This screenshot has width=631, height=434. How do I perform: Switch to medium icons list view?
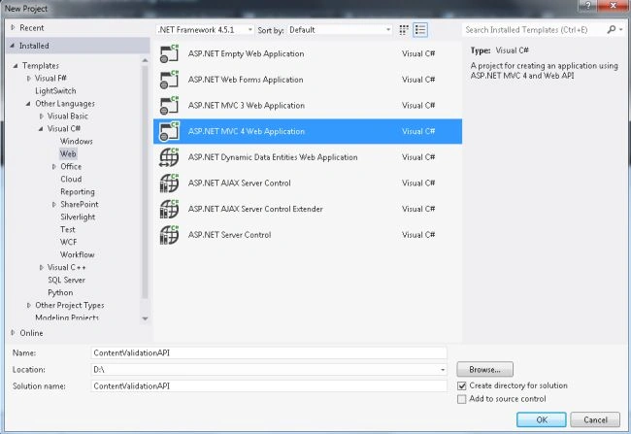pyautogui.click(x=420, y=30)
